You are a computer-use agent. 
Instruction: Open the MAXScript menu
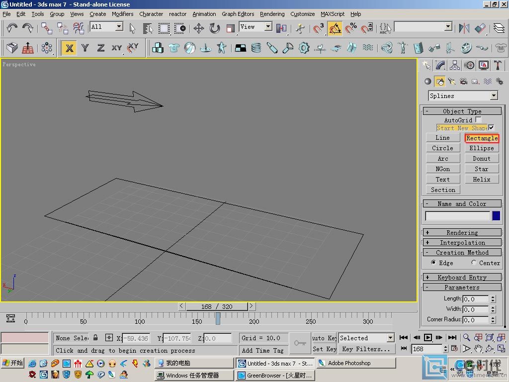[333, 14]
